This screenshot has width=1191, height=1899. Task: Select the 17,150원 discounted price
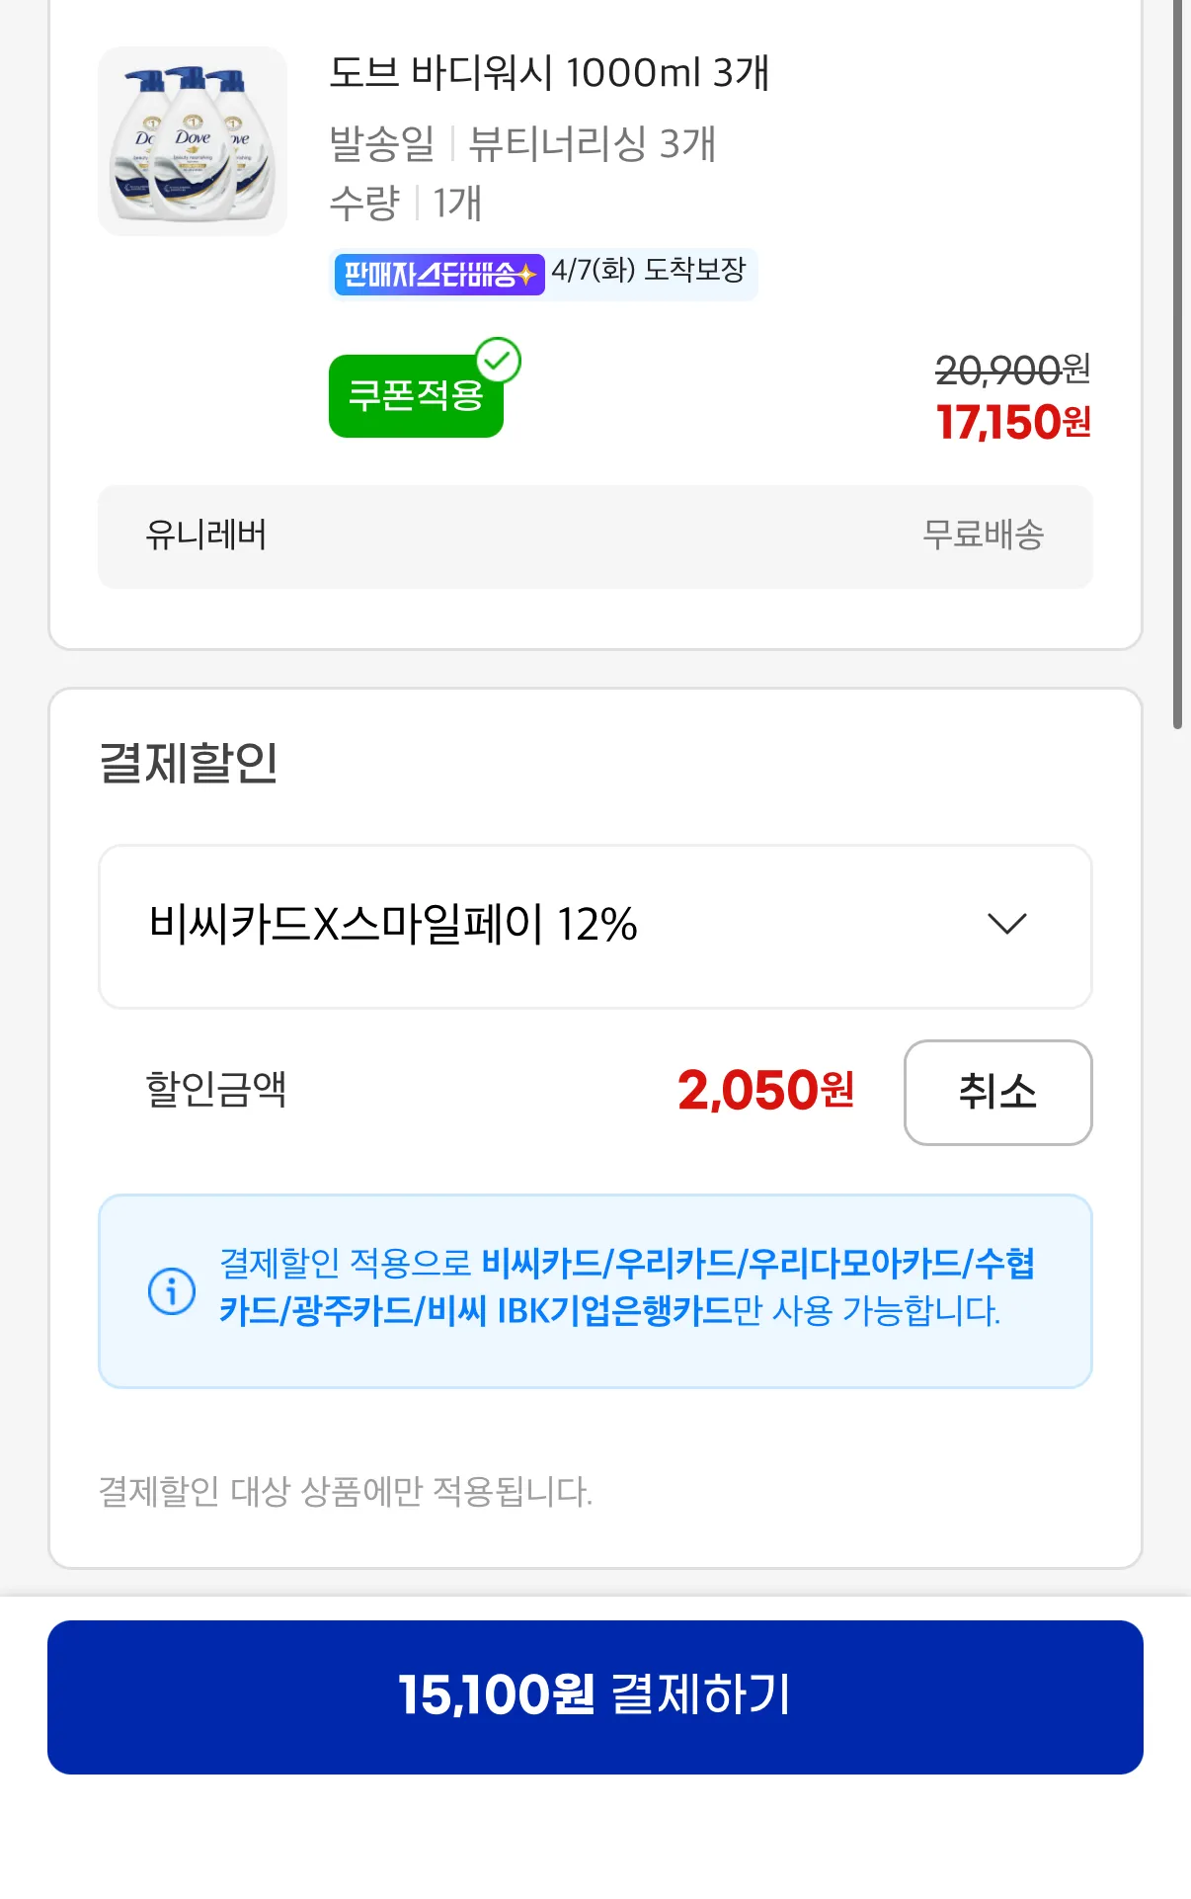pos(1013,423)
